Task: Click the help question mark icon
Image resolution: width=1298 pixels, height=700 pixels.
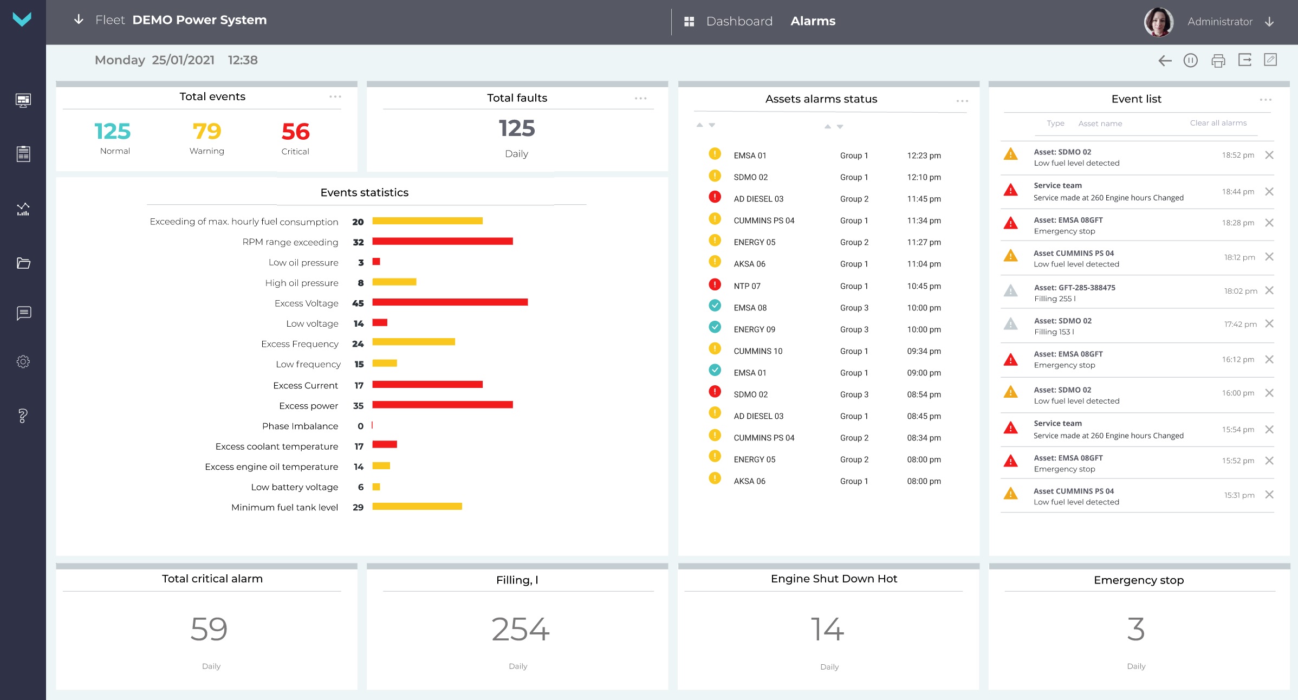Action: click(x=23, y=416)
